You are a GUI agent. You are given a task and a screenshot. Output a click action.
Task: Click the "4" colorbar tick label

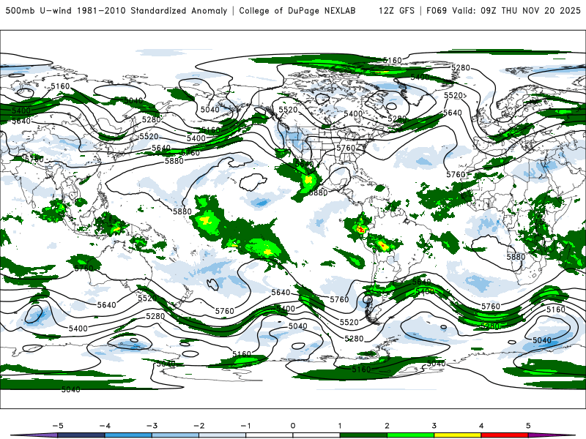tap(481, 426)
